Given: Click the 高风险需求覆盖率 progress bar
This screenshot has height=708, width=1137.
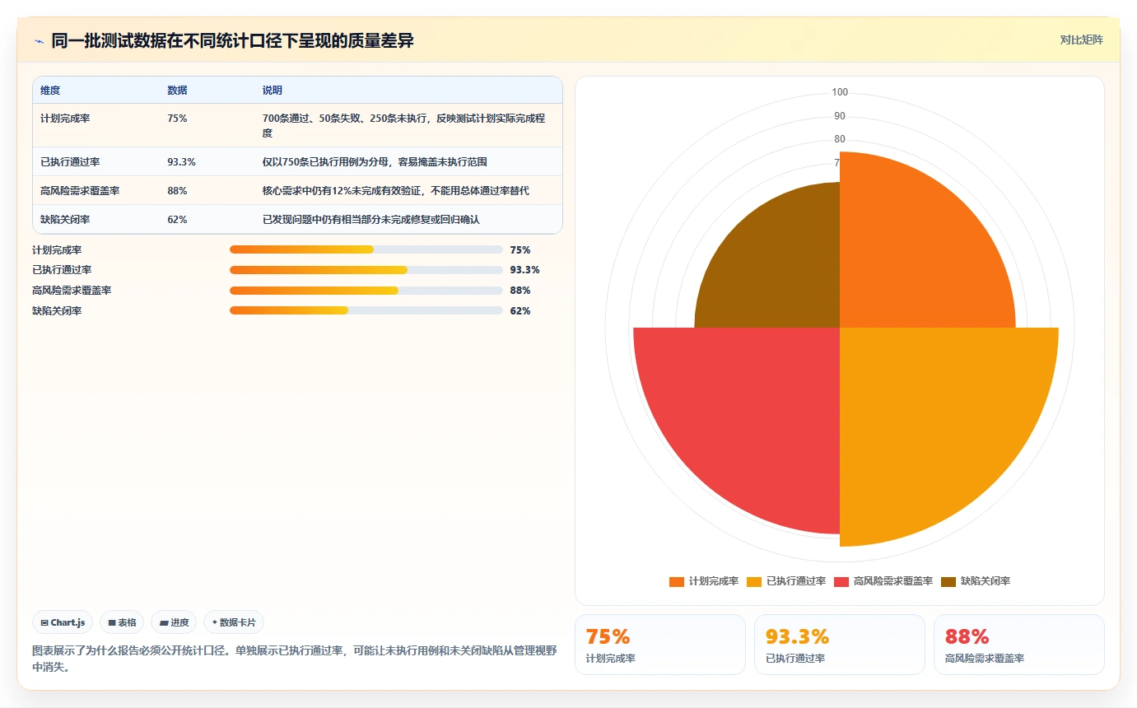Looking at the screenshot, I should point(366,291).
